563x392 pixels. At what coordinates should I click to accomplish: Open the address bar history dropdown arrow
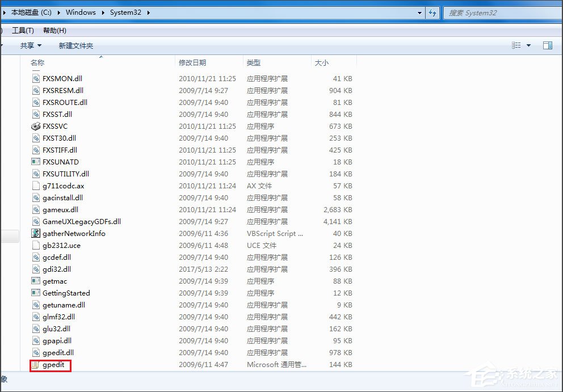(419, 12)
